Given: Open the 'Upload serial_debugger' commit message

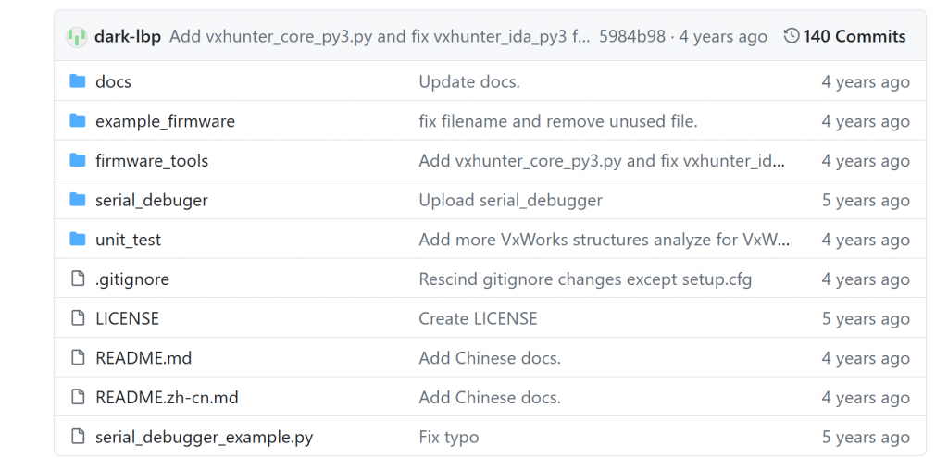Looking at the screenshot, I should pyautogui.click(x=510, y=201).
